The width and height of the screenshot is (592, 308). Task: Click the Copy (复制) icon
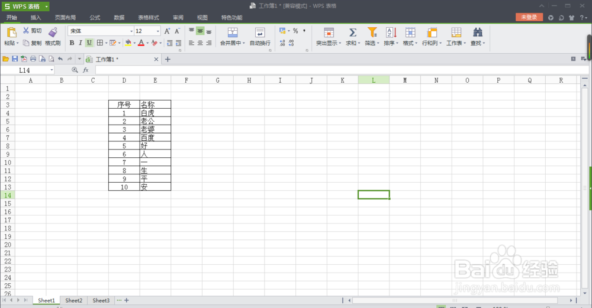pyautogui.click(x=26, y=43)
